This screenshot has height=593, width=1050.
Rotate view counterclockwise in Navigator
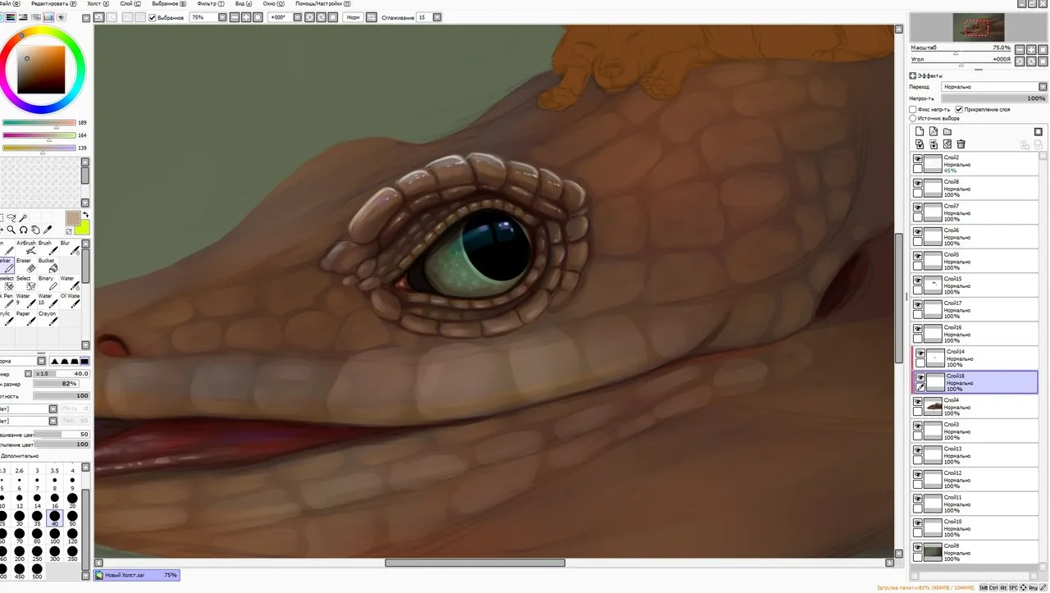pos(1019,61)
